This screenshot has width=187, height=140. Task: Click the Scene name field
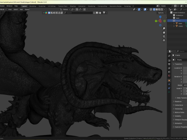[166, 6]
